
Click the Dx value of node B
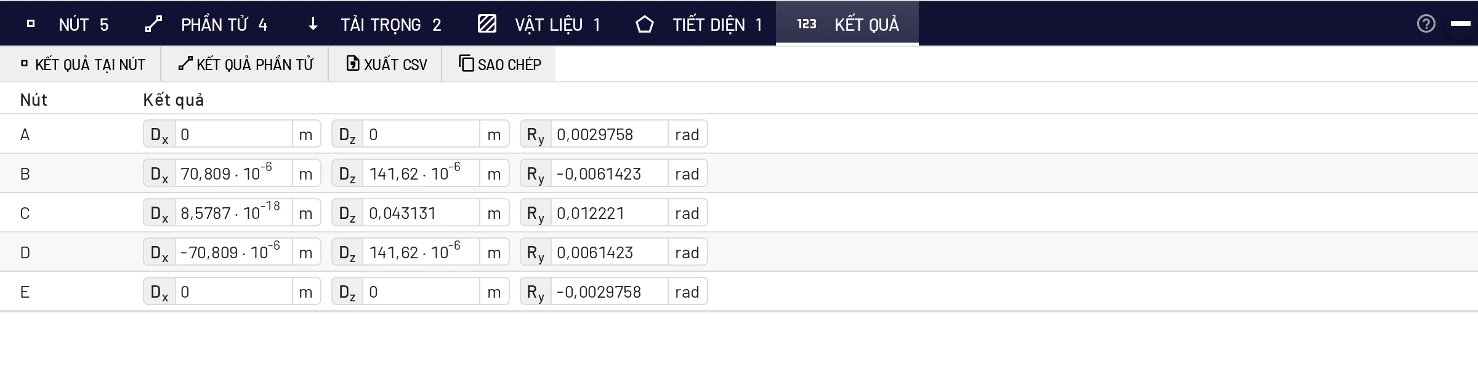pos(233,173)
